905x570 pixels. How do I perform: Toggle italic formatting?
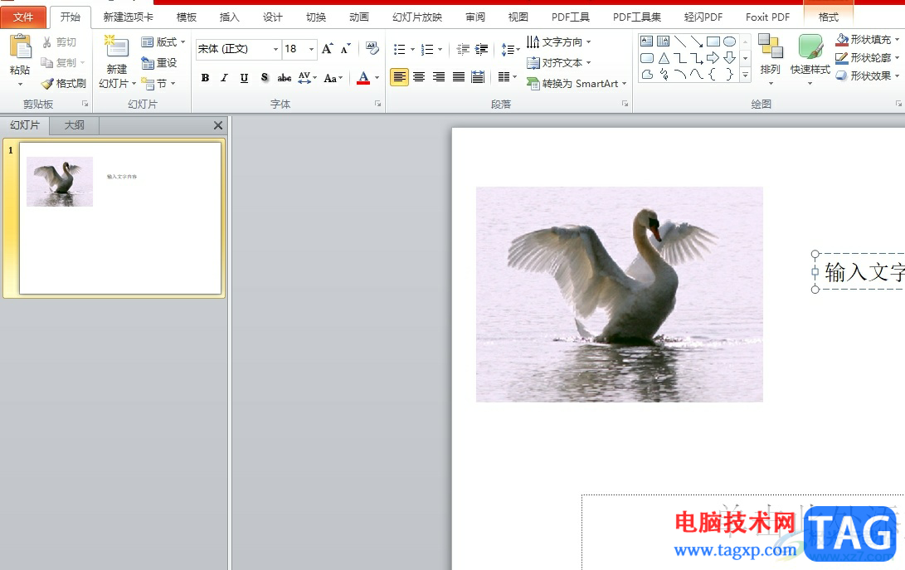225,77
